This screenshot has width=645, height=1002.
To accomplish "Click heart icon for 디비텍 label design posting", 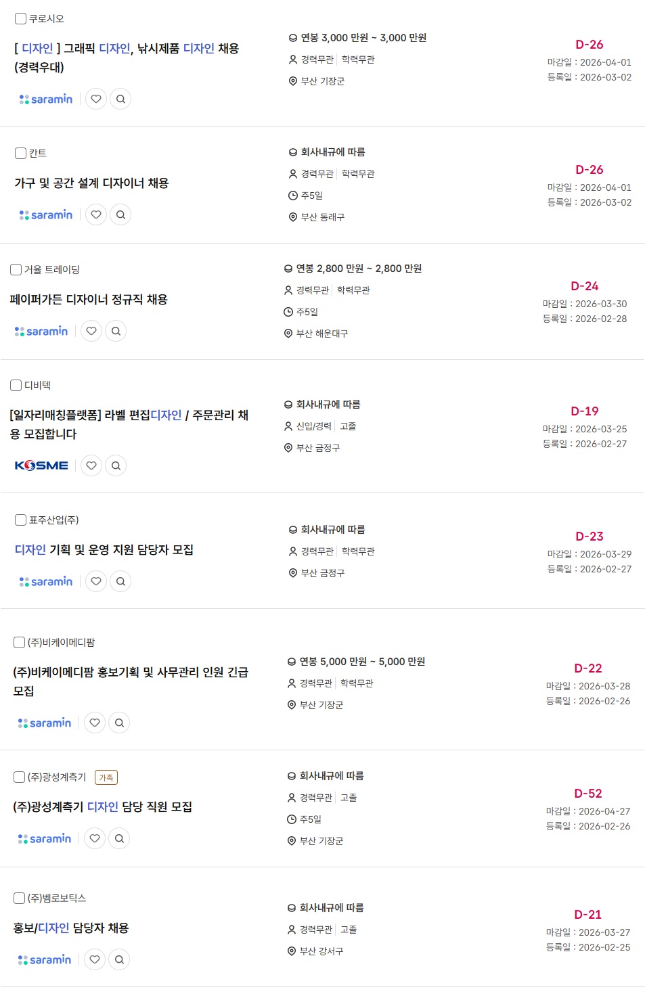I will coord(91,465).
